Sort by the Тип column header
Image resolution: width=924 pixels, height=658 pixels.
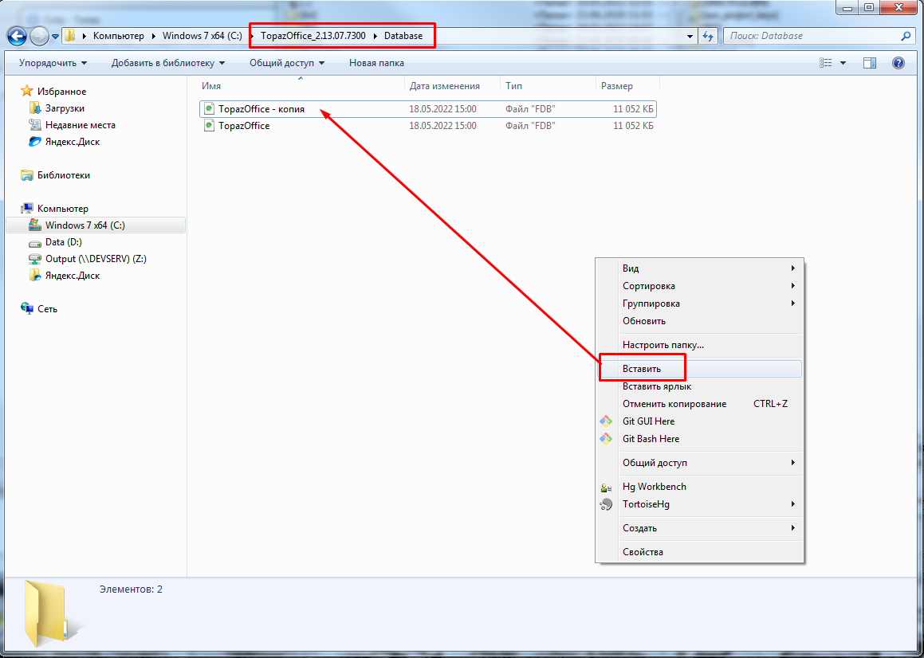(x=548, y=86)
